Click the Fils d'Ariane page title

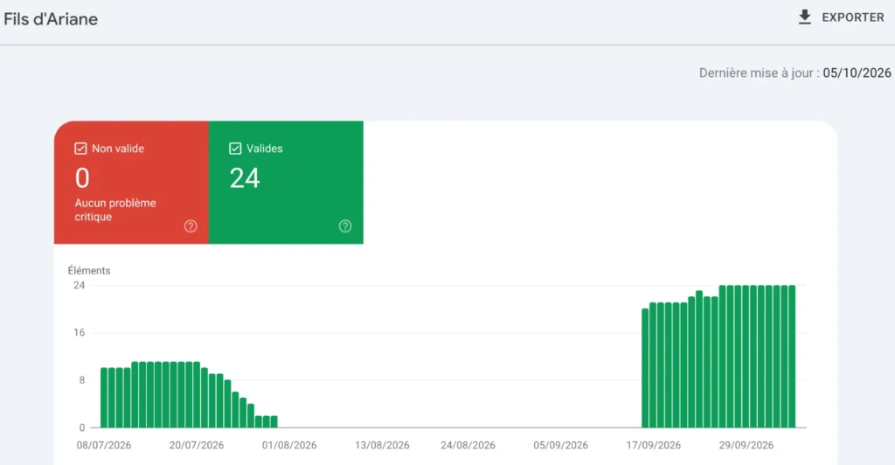coord(51,19)
